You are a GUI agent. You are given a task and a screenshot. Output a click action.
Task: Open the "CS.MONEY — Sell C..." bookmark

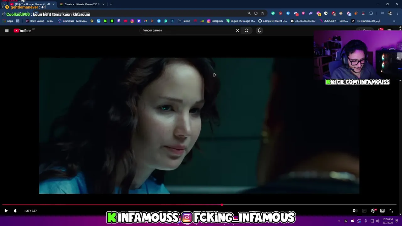(333, 21)
